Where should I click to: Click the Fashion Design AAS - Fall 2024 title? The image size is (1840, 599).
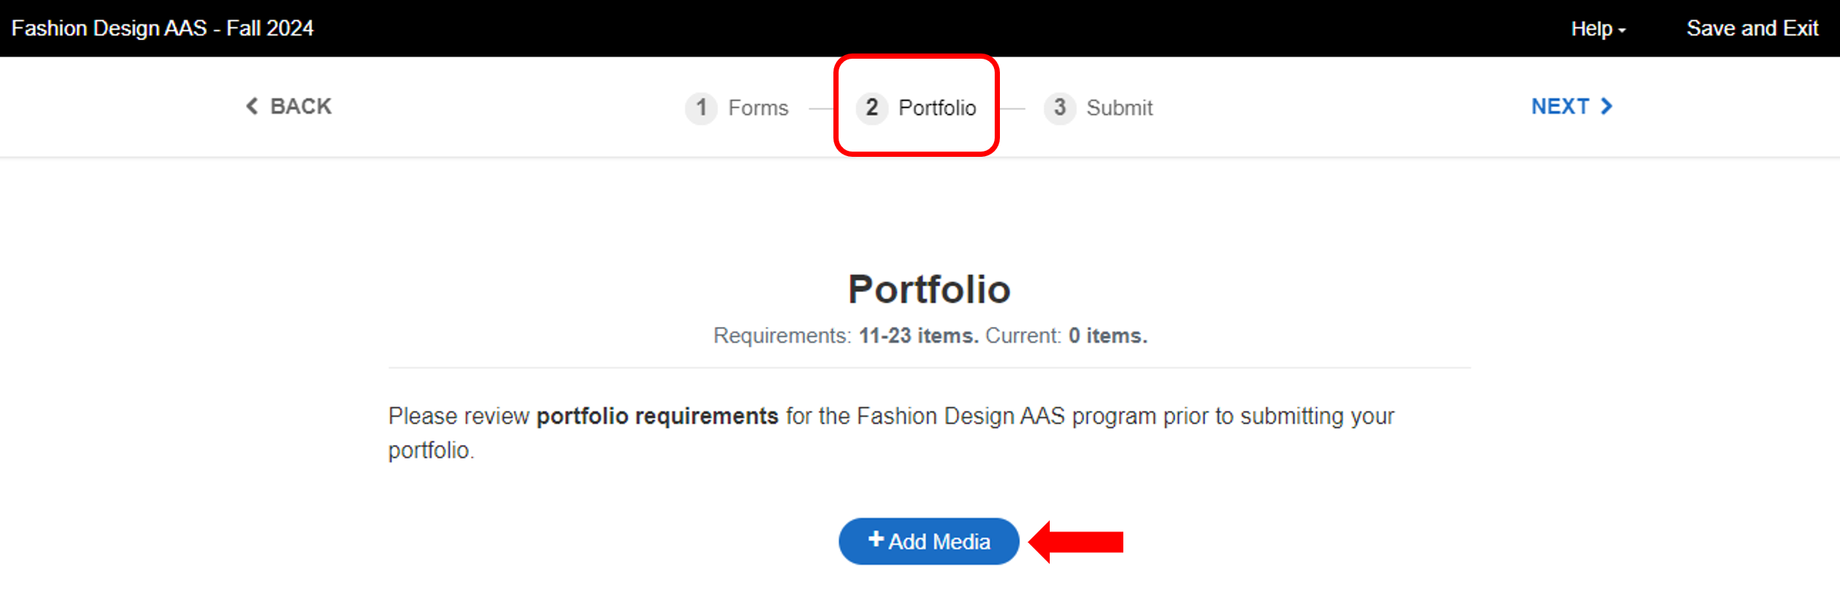(x=162, y=28)
